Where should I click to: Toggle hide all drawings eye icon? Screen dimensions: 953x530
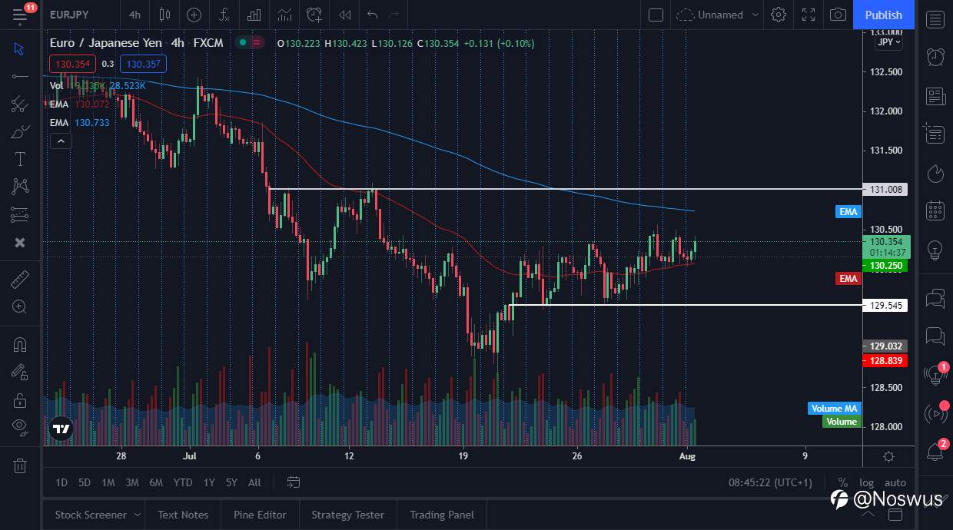pos(20,427)
